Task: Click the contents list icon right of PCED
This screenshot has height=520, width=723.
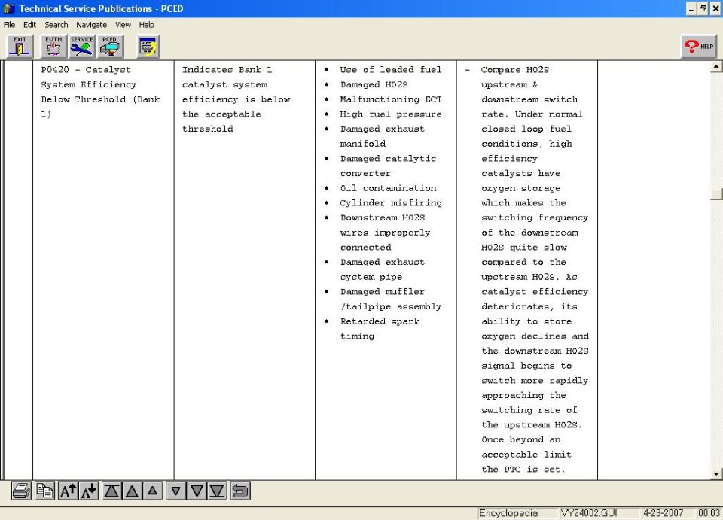Action: point(148,47)
